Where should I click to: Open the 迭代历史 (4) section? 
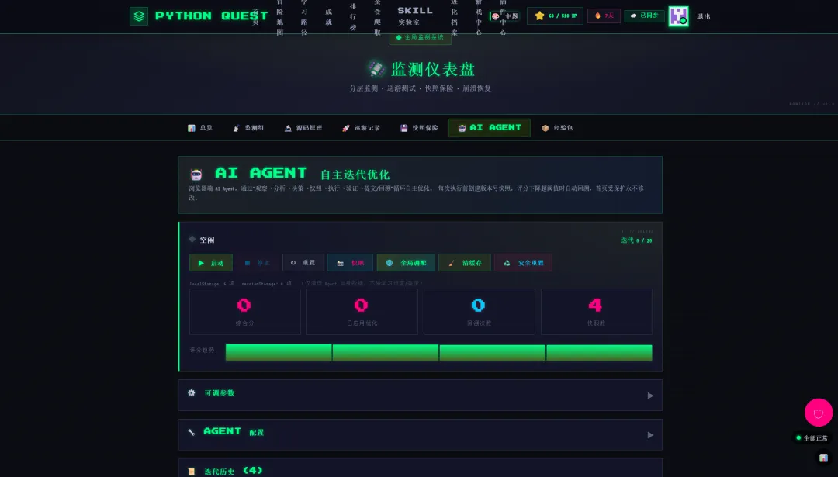[420, 468]
